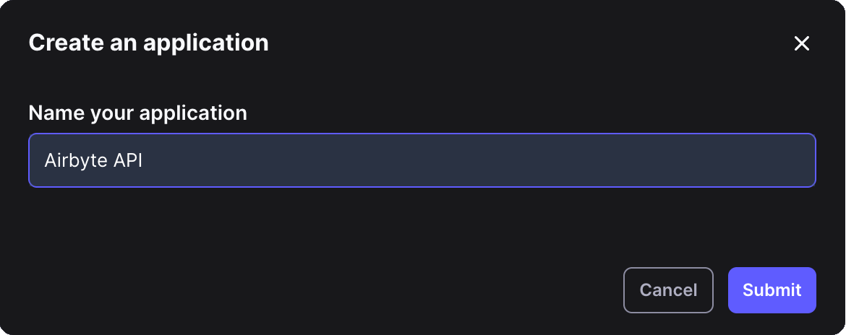Submit the new application name
The width and height of the screenshot is (846, 335).
click(772, 290)
